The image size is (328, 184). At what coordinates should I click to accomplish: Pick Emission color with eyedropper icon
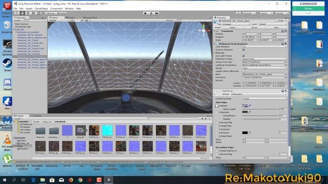[250, 132]
